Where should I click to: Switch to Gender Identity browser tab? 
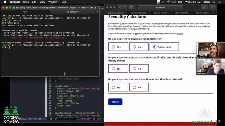click(x=161, y=13)
